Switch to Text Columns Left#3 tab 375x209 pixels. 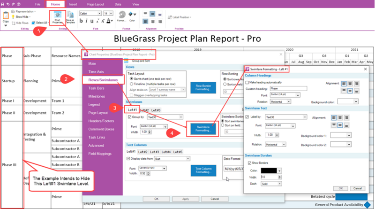(x=154, y=152)
